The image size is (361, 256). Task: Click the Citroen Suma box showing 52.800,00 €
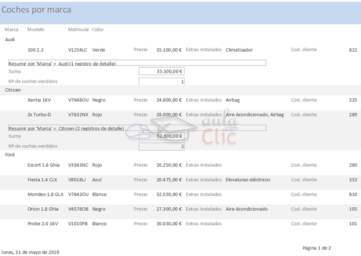(x=161, y=136)
